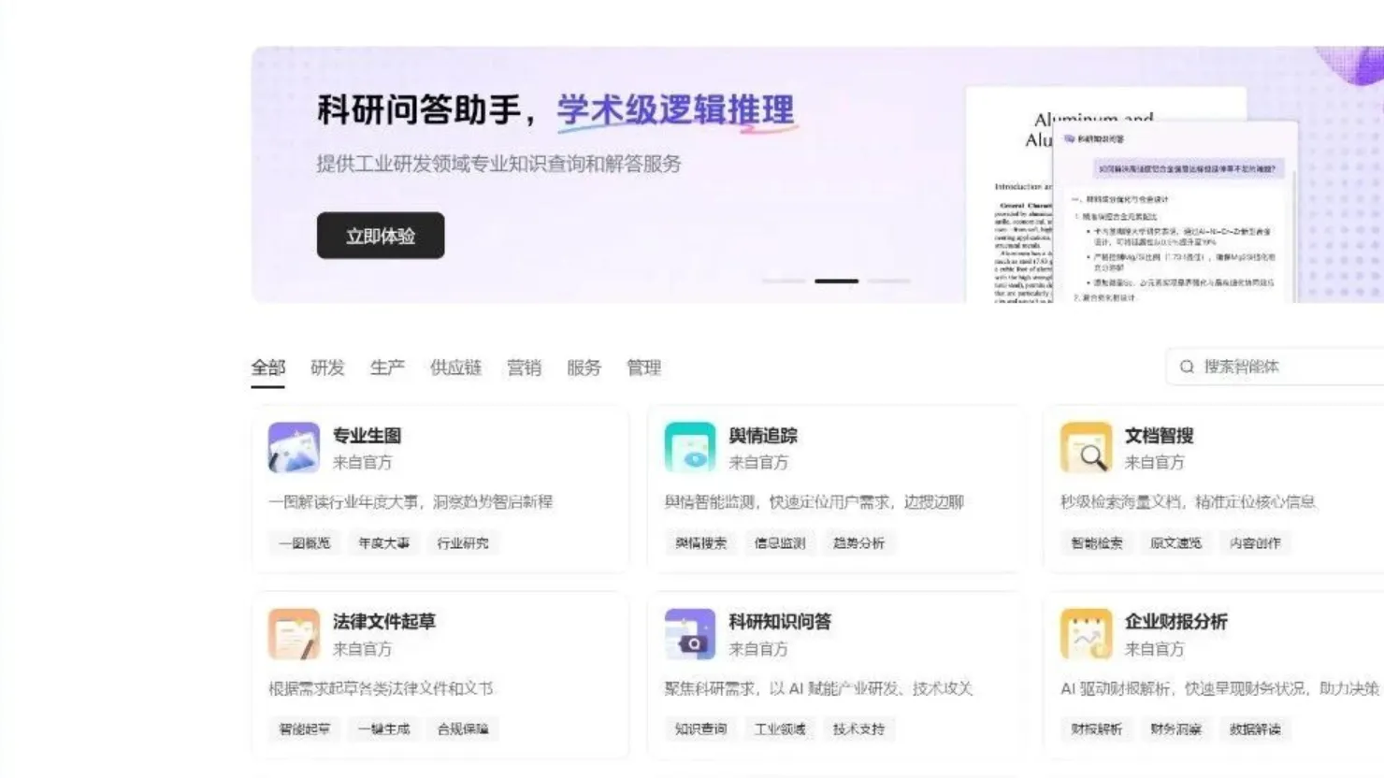The image size is (1384, 779).
Task: Switch to the 服务 tab
Action: pos(584,368)
